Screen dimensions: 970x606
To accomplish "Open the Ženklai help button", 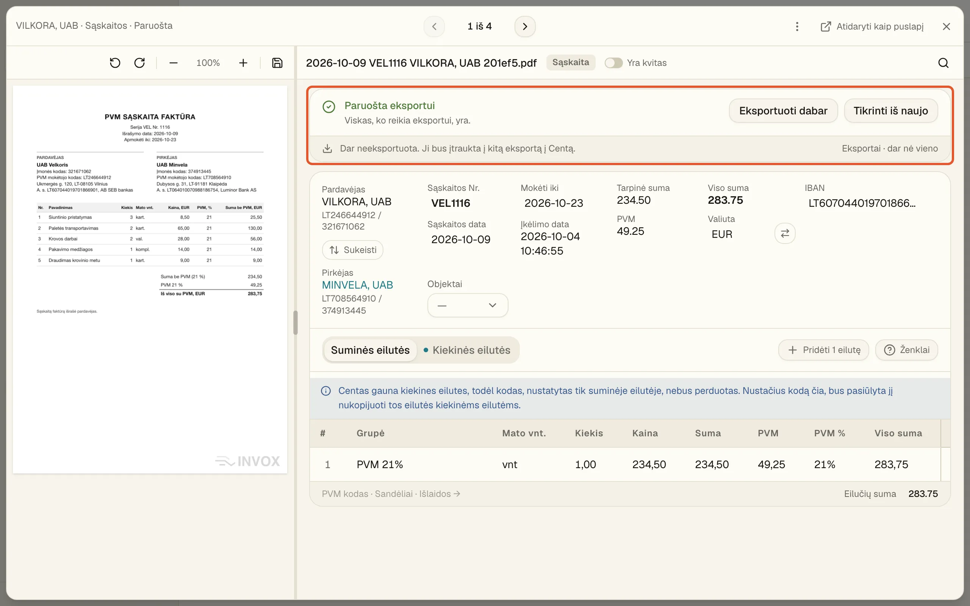I will 906,350.
